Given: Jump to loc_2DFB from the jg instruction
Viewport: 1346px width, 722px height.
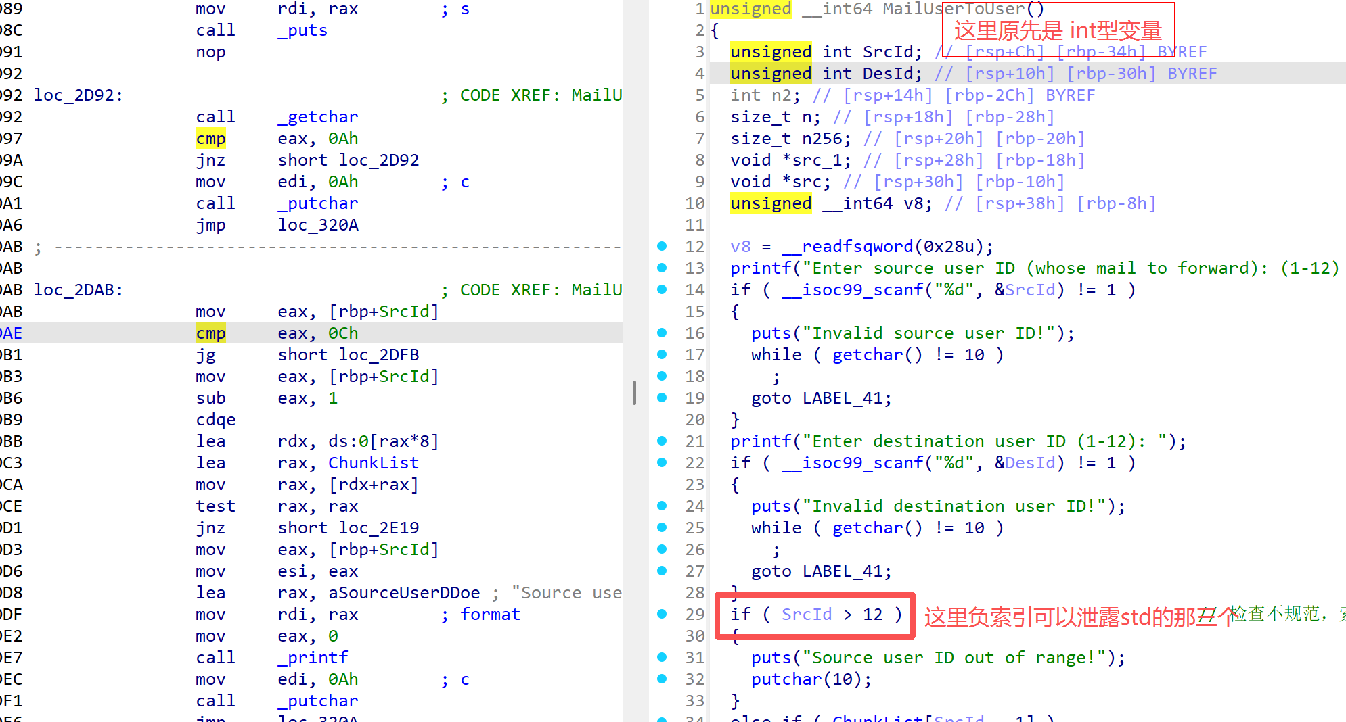Looking at the screenshot, I should point(378,355).
